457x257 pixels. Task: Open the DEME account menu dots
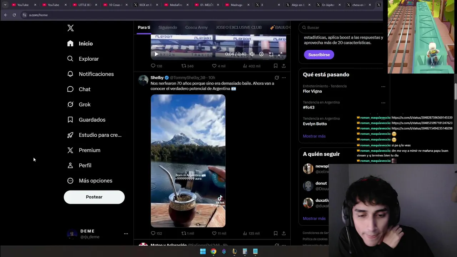(x=126, y=234)
